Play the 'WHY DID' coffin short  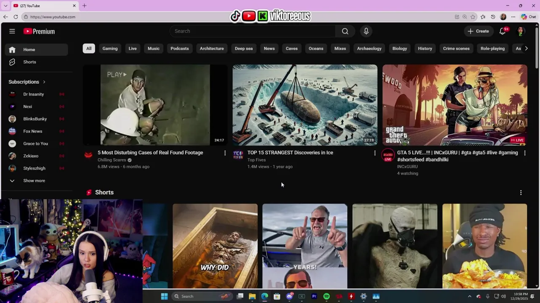[215, 246]
